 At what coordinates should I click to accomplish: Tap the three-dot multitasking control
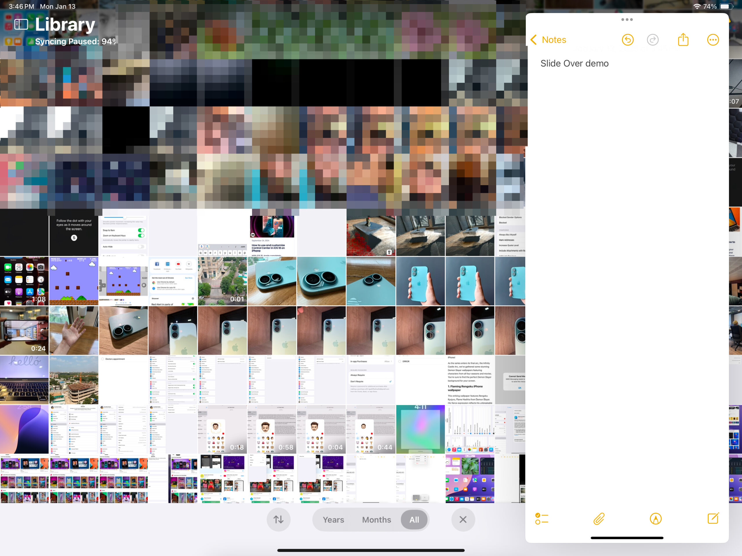(627, 19)
